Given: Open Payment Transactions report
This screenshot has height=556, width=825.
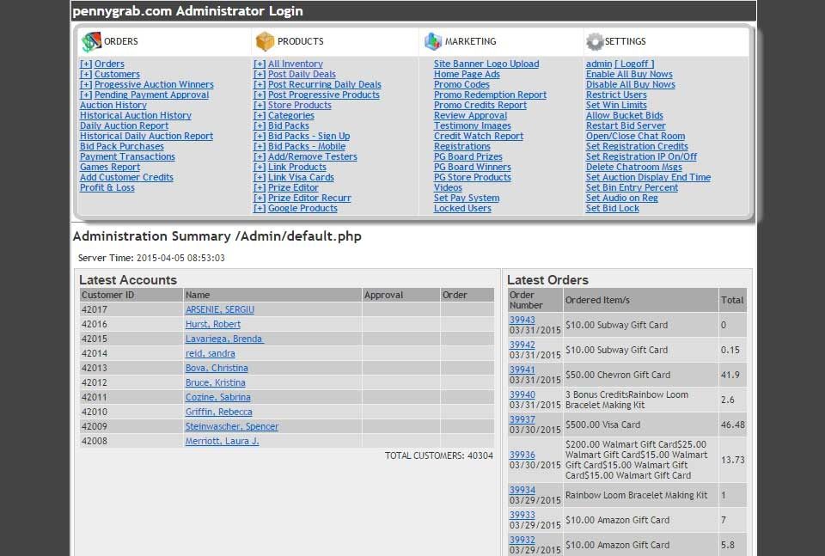Looking at the screenshot, I should pos(127,156).
